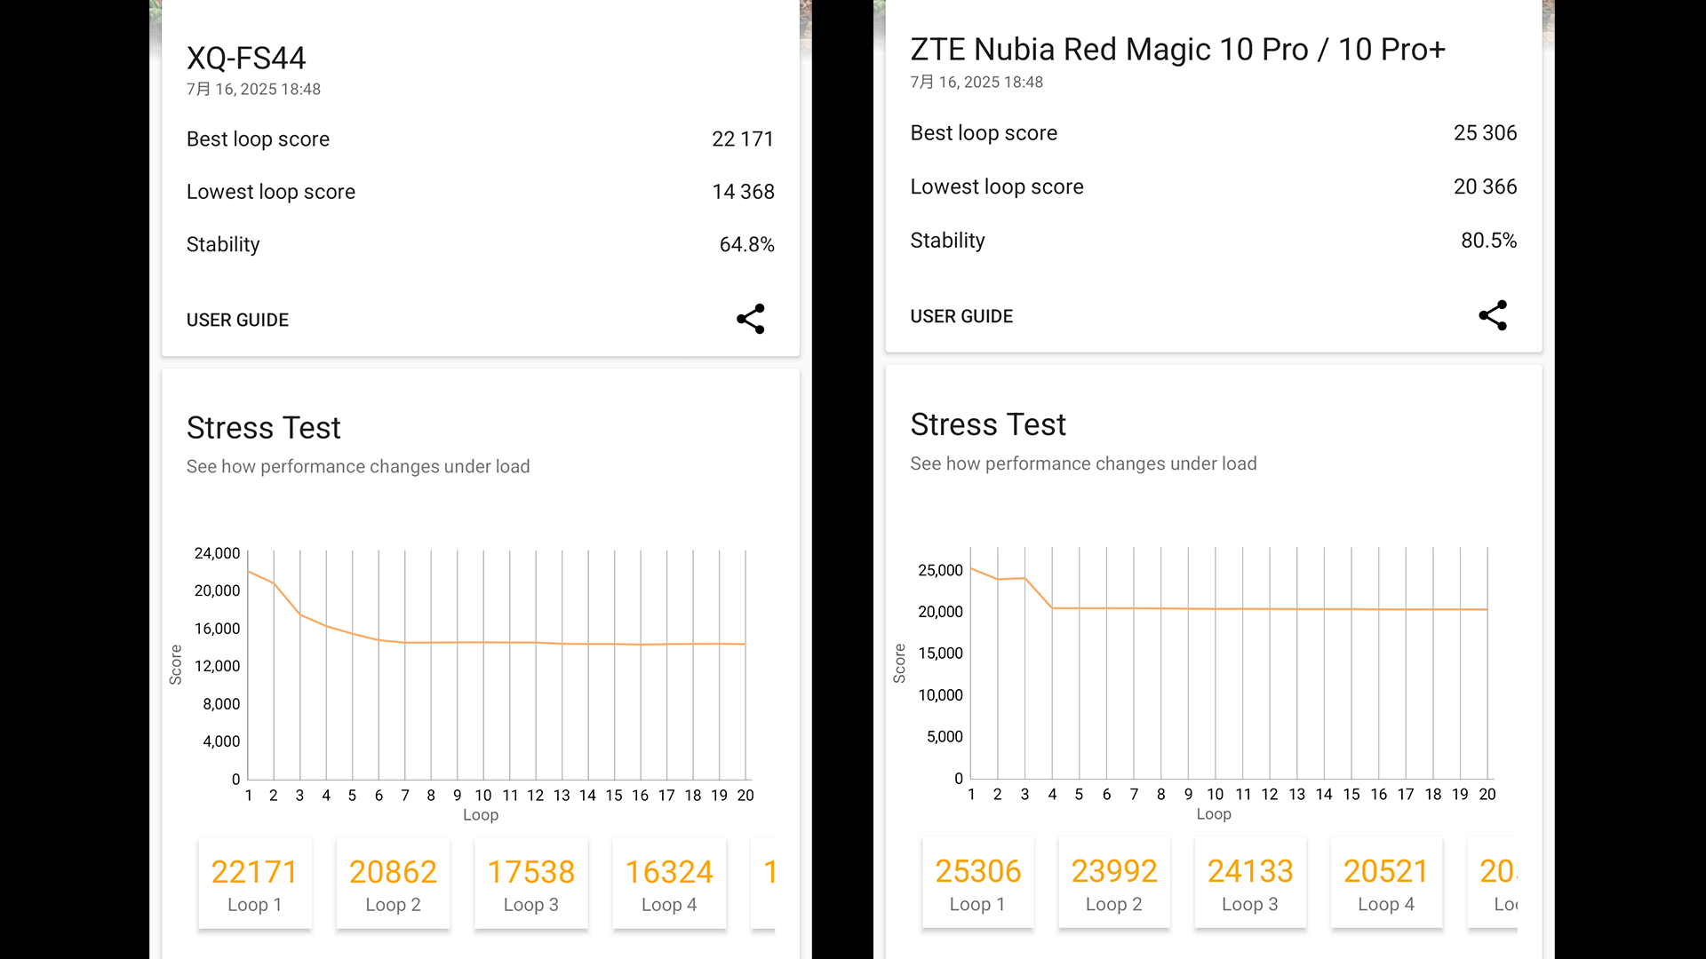Click the 25,000 axis label on right chart
1706x959 pixels.
tap(940, 570)
